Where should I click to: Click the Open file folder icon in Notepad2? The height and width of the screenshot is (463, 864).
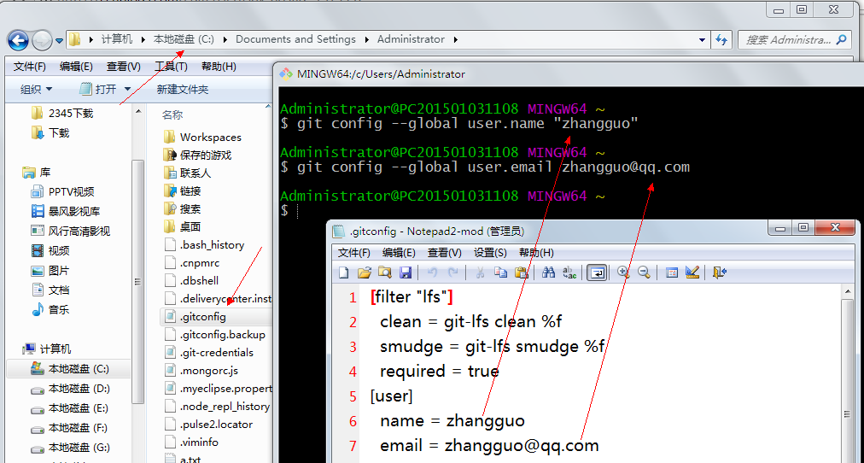(364, 273)
